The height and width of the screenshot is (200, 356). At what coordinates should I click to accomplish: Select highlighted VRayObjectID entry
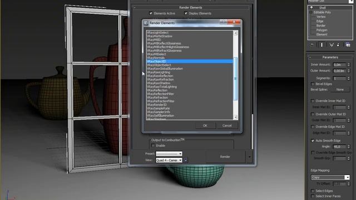click(x=190, y=62)
